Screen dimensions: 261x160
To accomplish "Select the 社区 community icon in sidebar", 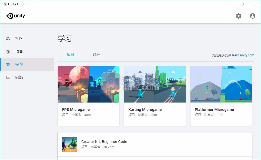I will 8,38.
